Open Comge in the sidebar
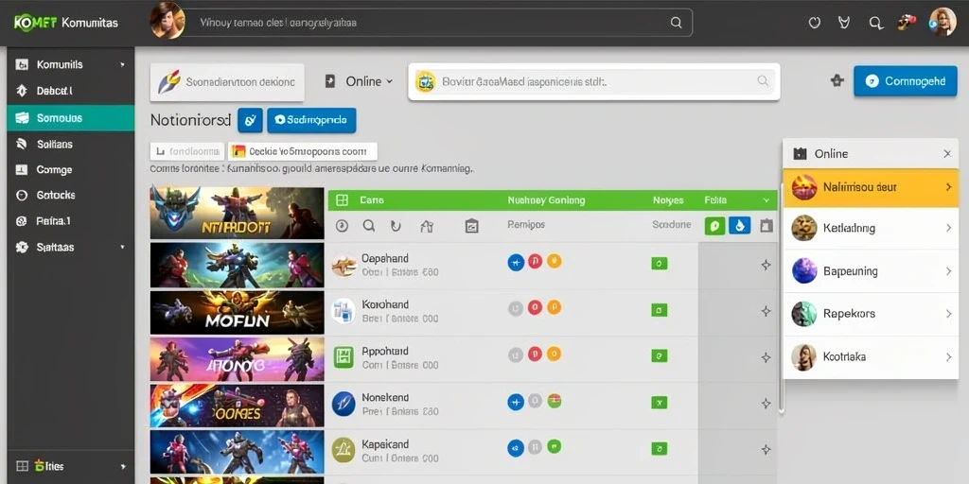The image size is (969, 484). point(70,170)
